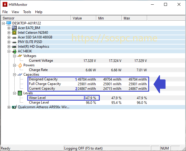The image size is (186, 151).
Task: Click the Acer SSD SA100 drive icon
Action: tap(14, 37)
